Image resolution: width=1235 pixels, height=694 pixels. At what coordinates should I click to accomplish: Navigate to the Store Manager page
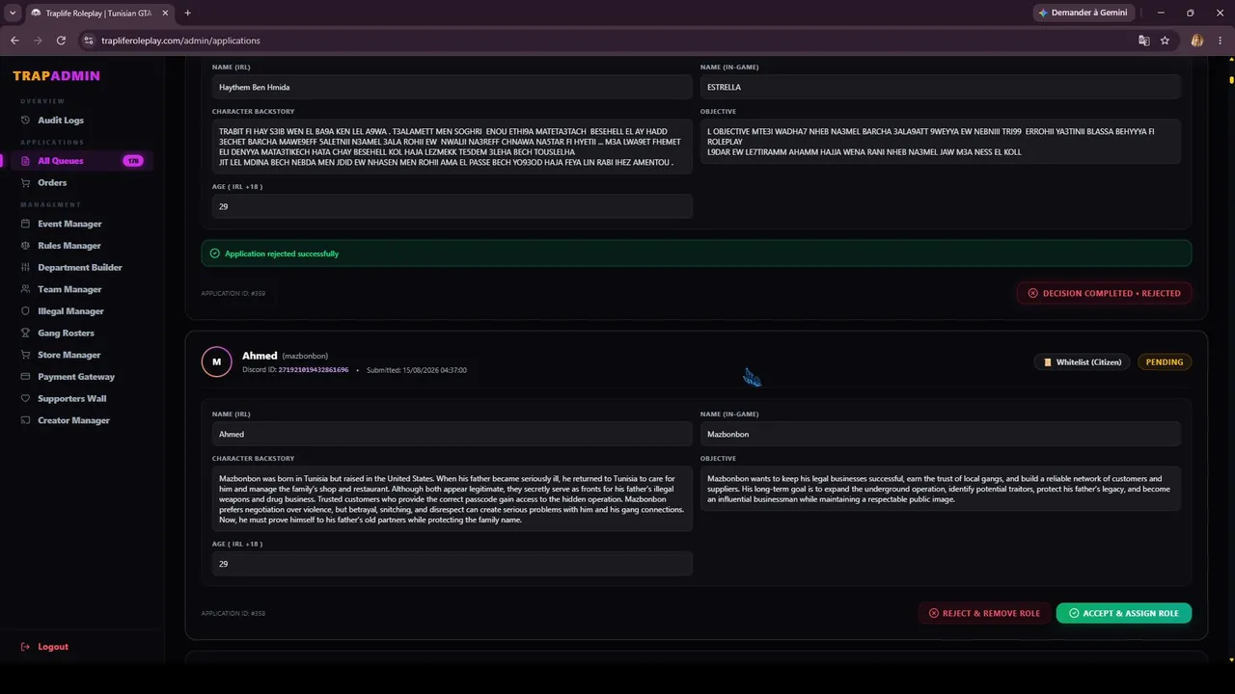coord(69,355)
